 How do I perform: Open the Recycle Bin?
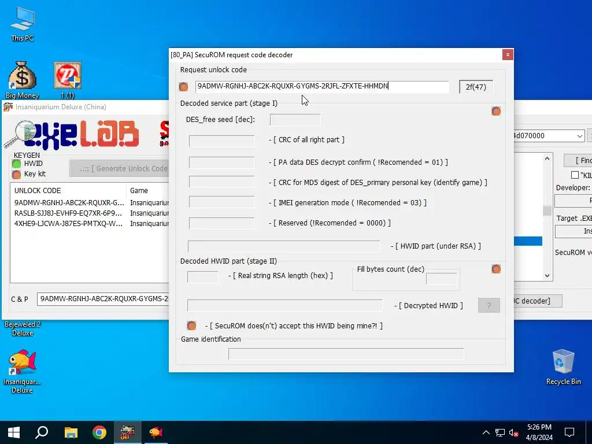[563, 367]
